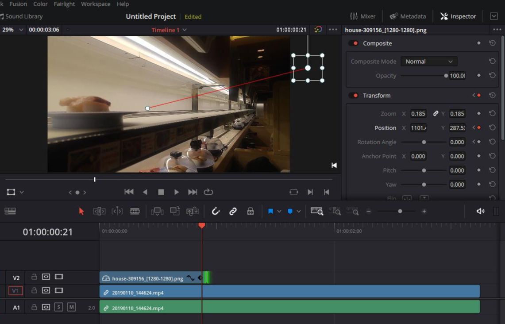Open marker color dropdown arrow
Screen dimensions: 505x324
pos(299,212)
